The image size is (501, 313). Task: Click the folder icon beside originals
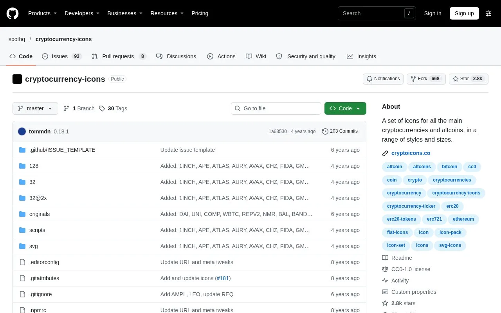coord(22,214)
